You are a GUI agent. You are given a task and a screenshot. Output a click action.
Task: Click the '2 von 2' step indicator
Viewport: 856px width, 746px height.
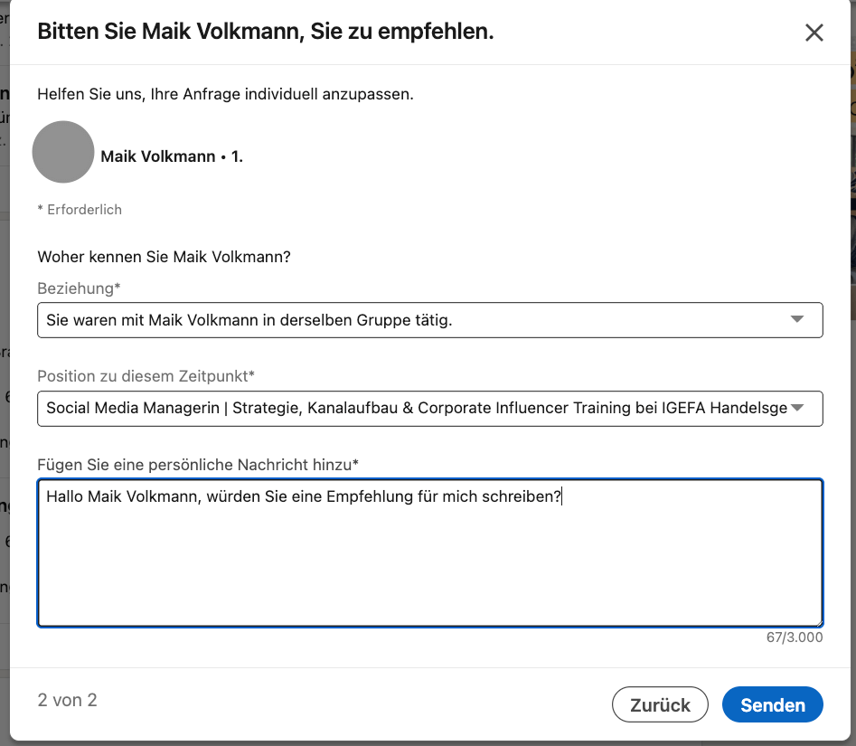point(67,700)
